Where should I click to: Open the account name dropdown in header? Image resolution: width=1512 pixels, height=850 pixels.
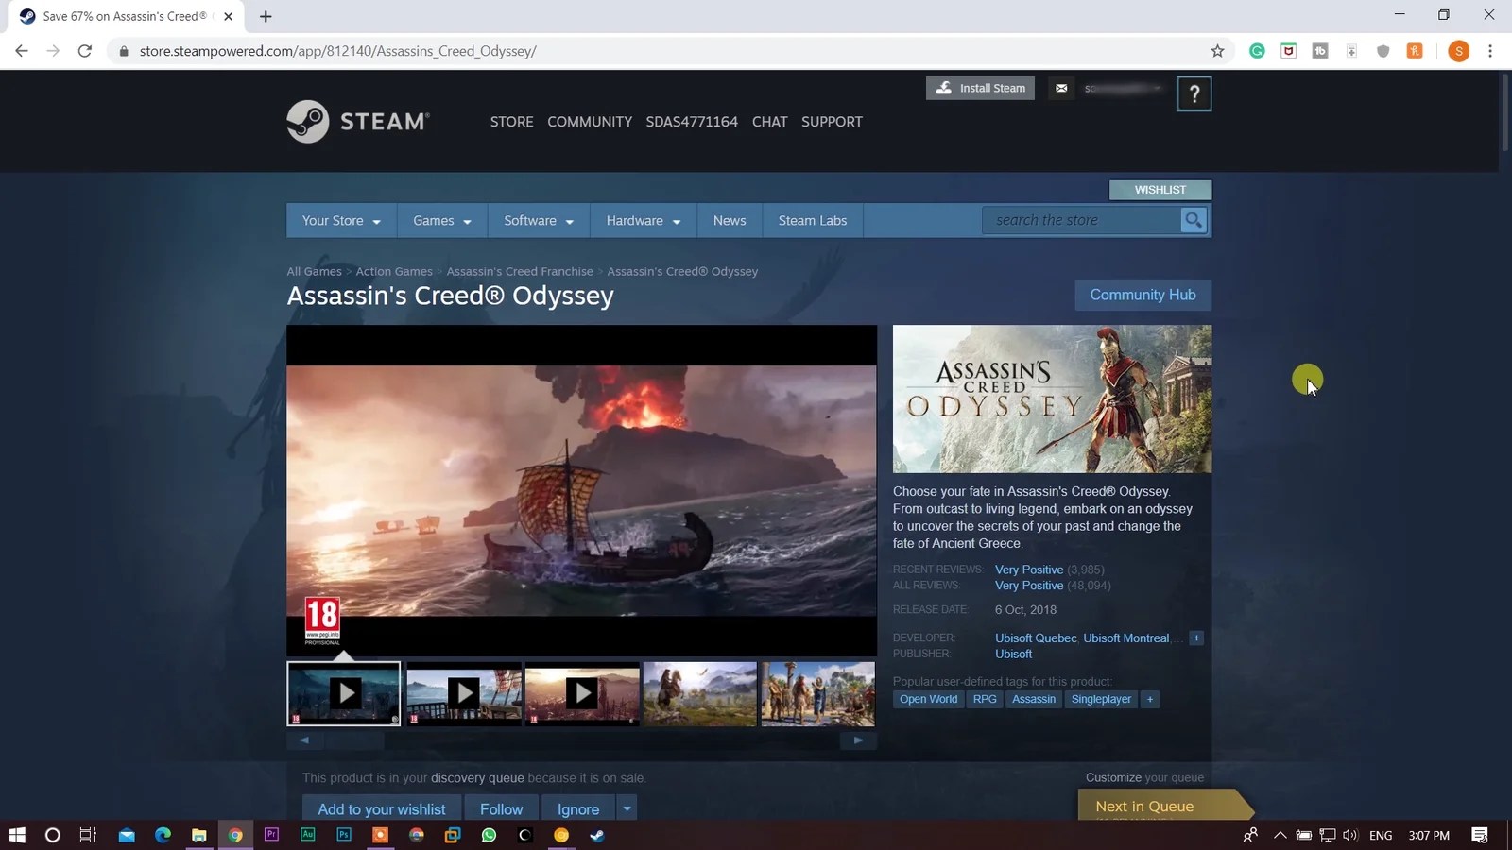(1123, 88)
